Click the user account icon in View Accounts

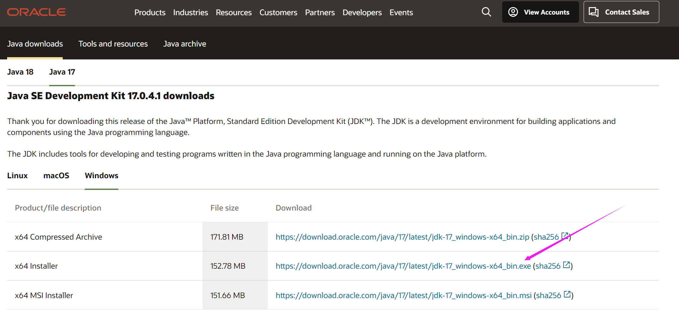pyautogui.click(x=513, y=12)
